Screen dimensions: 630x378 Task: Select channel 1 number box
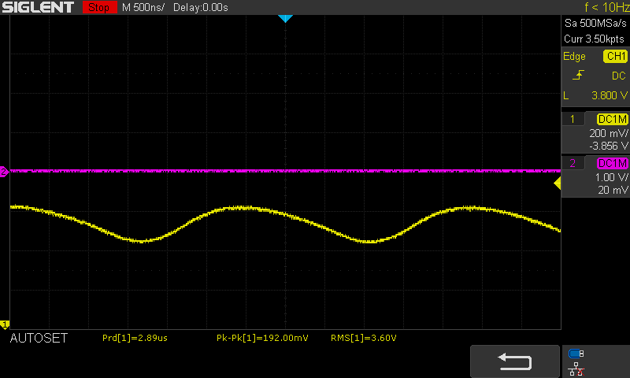(573, 119)
